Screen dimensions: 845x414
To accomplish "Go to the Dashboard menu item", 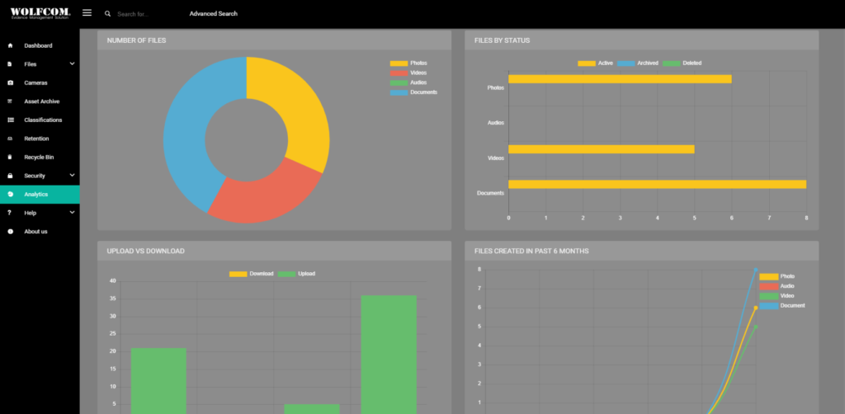I will coord(40,45).
